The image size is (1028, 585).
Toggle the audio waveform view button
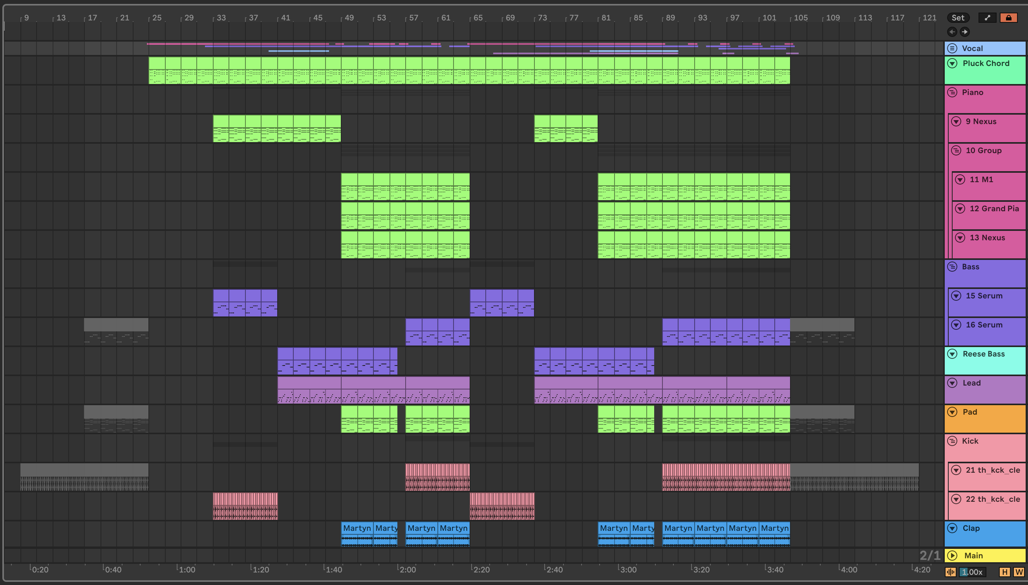click(x=951, y=572)
